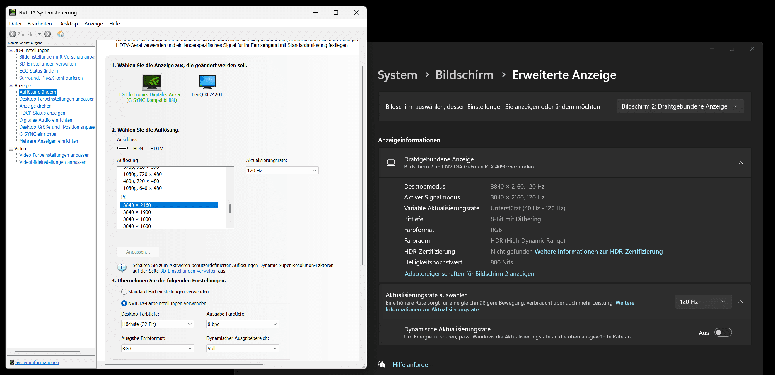
Task: Select resolution 3840 × 2160
Action: (169, 205)
